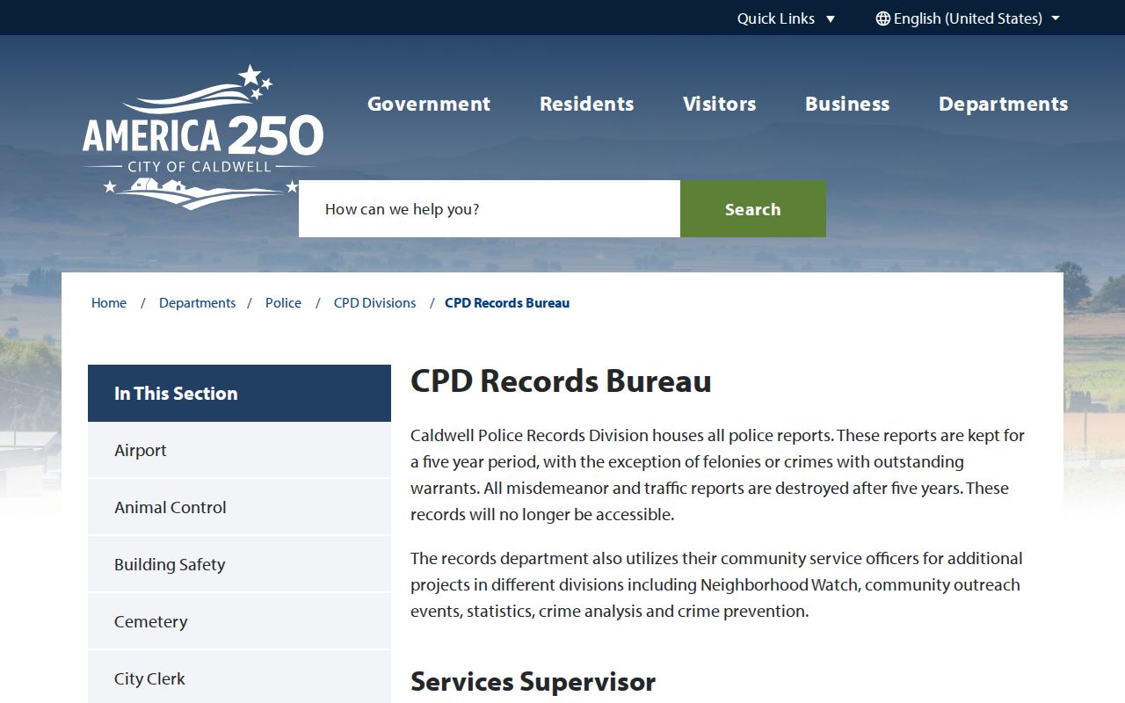Screen dimensions: 1125x703
Task: Go to the Home breadcrumb link
Action: click(109, 302)
